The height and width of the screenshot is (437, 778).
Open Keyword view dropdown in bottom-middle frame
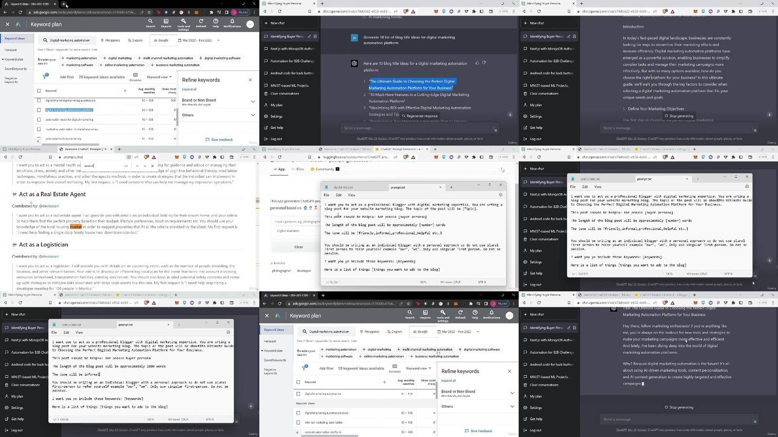pyautogui.click(x=419, y=368)
